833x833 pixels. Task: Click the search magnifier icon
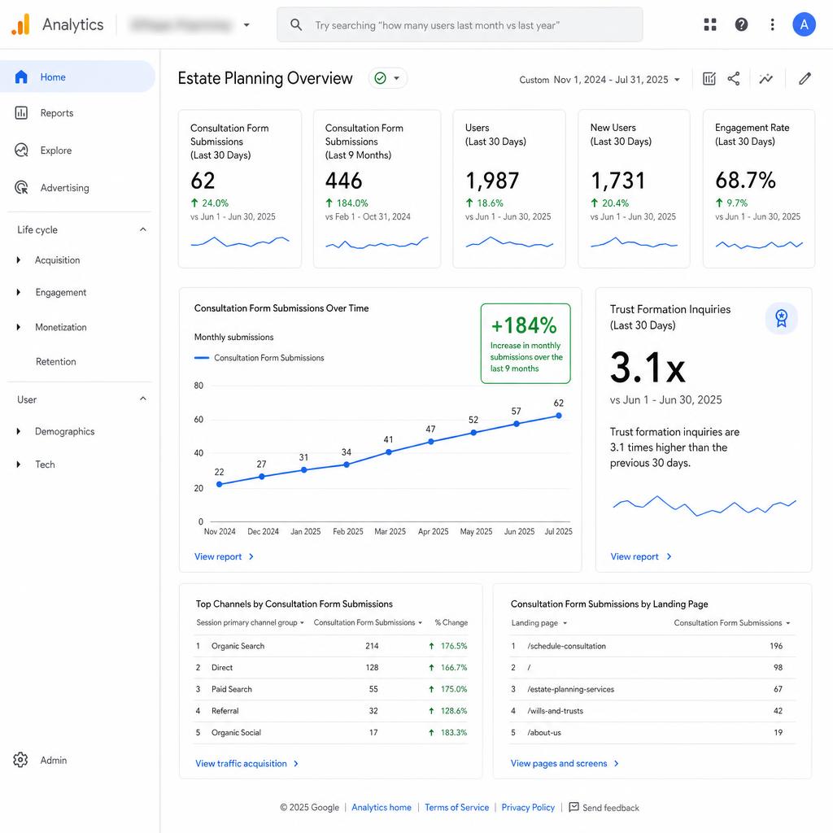click(296, 25)
